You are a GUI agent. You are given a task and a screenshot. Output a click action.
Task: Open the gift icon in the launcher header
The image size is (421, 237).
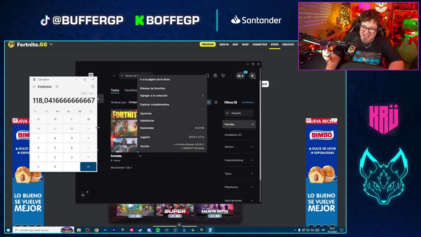point(215,76)
